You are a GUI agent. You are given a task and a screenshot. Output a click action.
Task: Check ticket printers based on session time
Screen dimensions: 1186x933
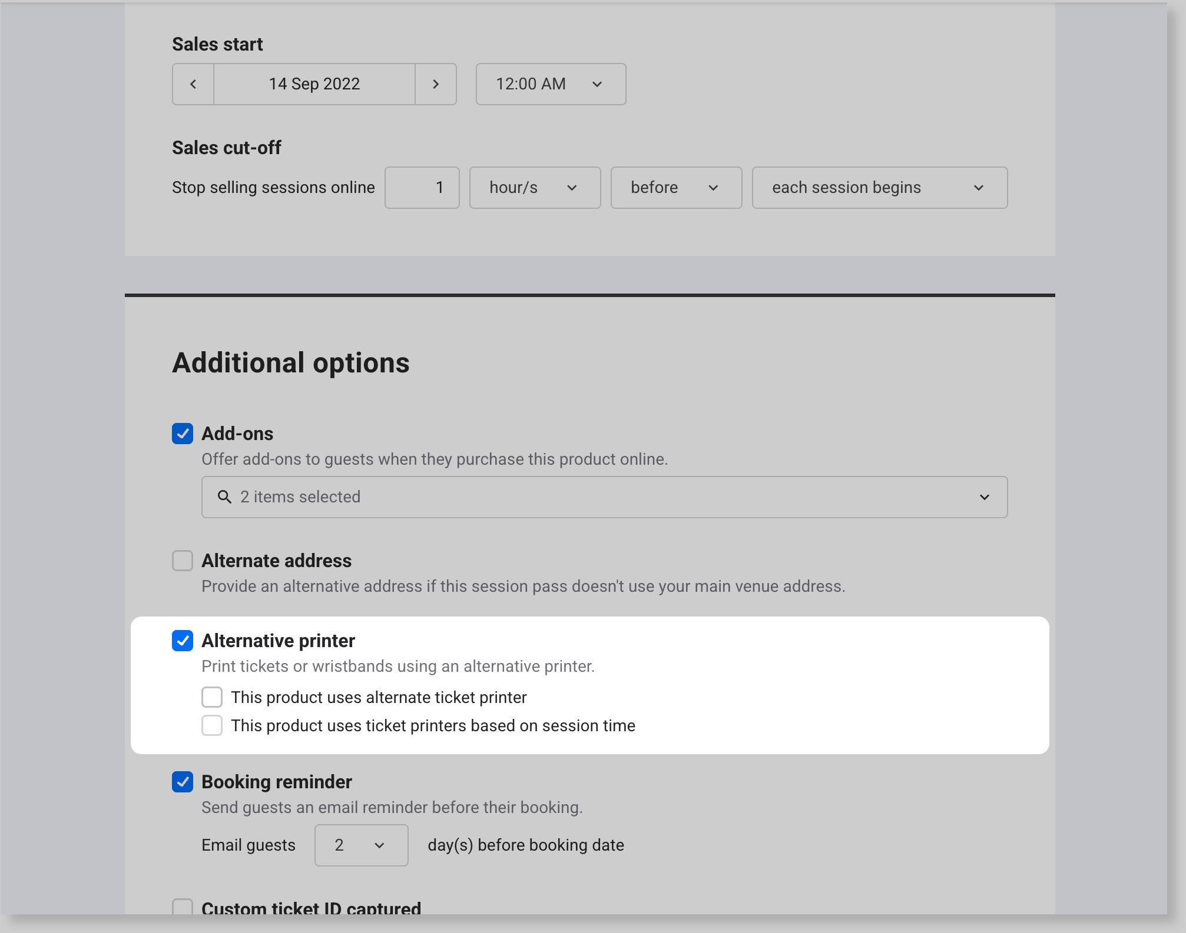pyautogui.click(x=212, y=725)
